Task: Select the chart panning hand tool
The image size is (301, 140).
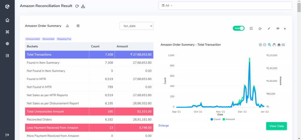Action: [x=274, y=45]
